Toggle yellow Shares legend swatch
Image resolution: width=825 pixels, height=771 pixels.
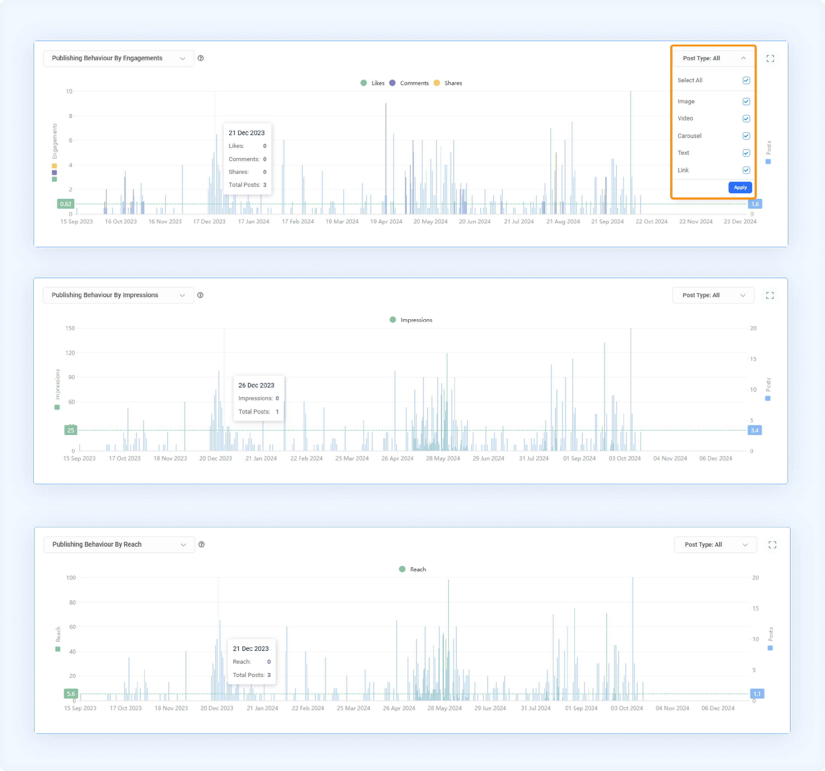tap(437, 83)
